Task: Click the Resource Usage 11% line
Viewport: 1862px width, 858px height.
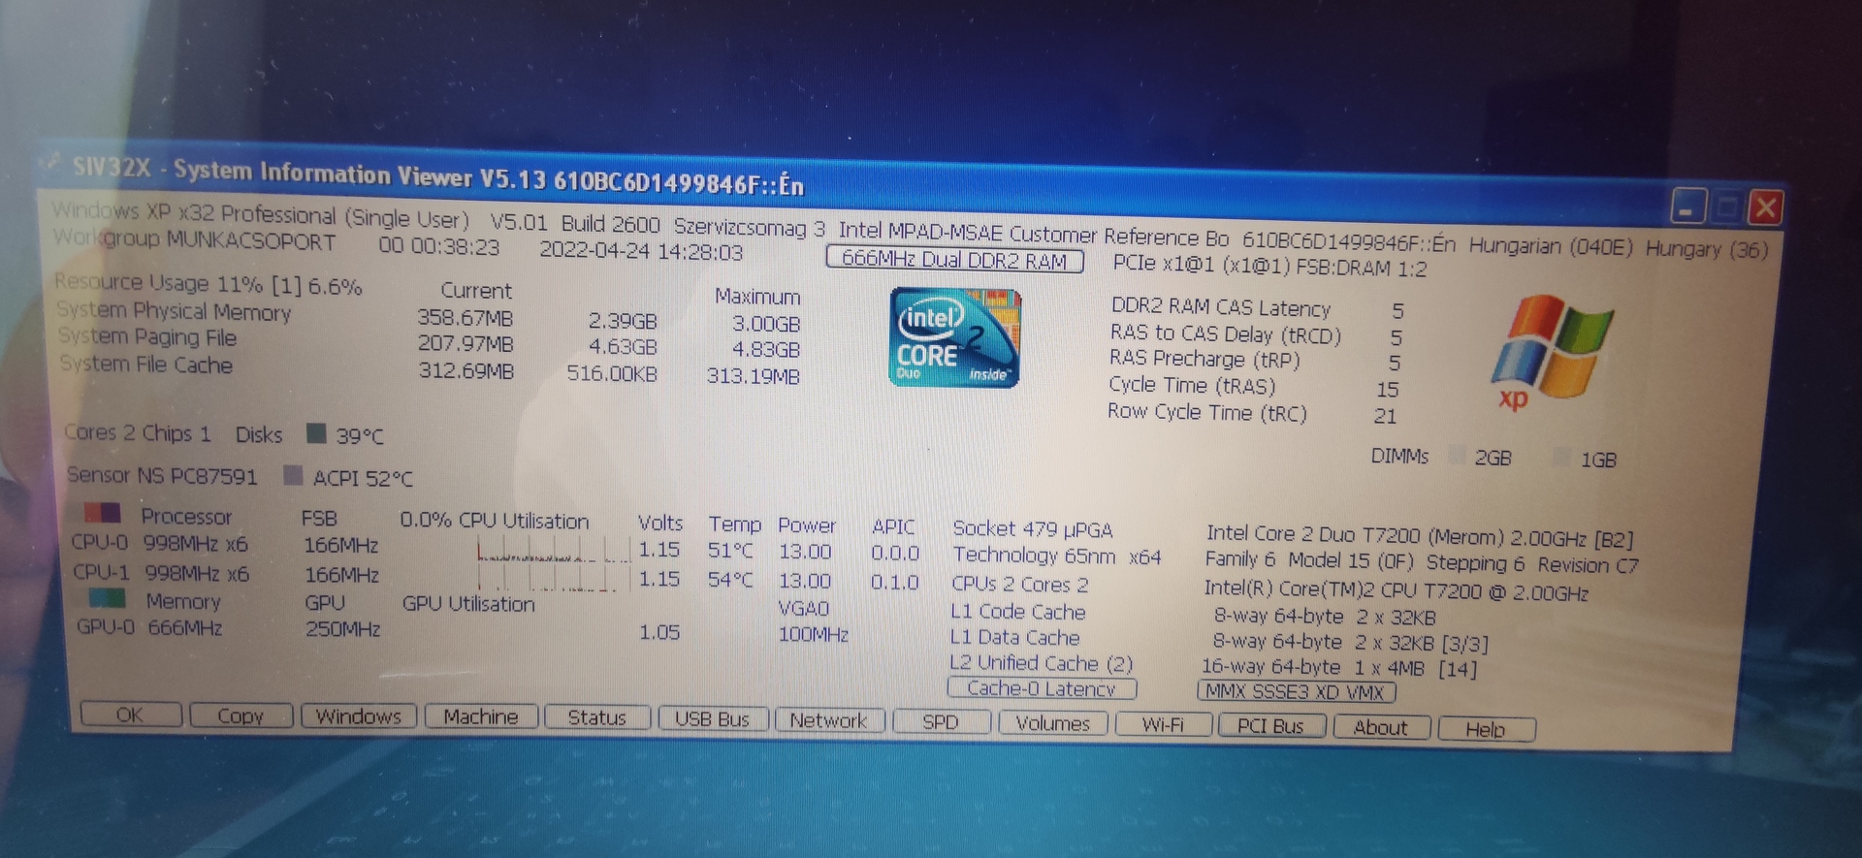Action: point(208,284)
